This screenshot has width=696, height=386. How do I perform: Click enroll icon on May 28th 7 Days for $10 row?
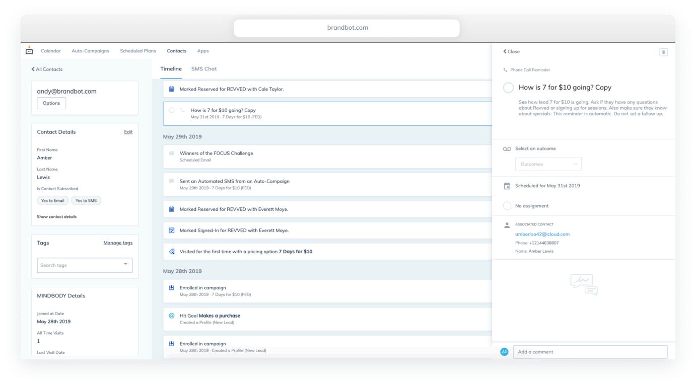point(171,288)
